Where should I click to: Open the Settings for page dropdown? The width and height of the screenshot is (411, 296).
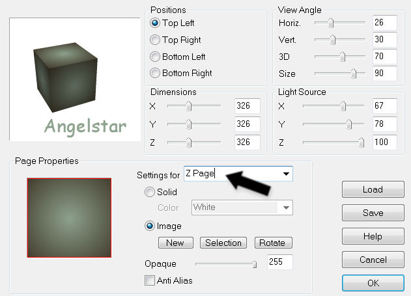pyautogui.click(x=285, y=174)
